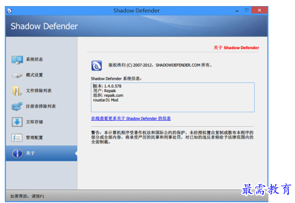This screenshot has width=295, height=203.
Task: Click the 组织: repaik.com line
Action: tap(108, 96)
